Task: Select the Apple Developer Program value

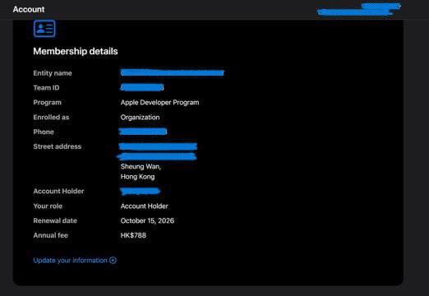Action: [x=159, y=103]
